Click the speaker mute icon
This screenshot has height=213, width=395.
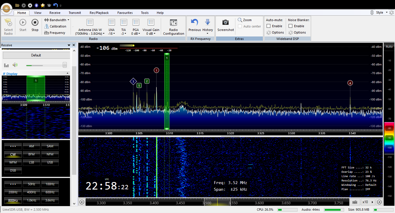click(15, 65)
